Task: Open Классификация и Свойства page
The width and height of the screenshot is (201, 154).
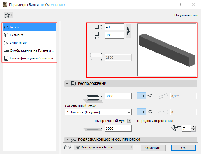Action: pyautogui.click(x=29, y=58)
